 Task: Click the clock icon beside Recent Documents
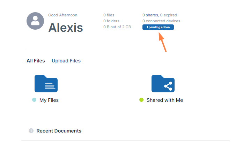pos(31,131)
